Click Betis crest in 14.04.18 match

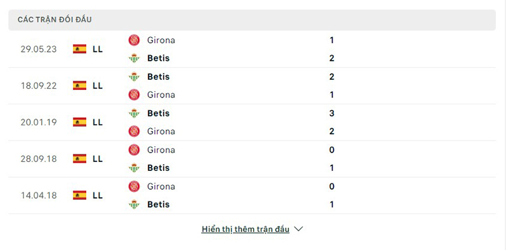pos(134,204)
